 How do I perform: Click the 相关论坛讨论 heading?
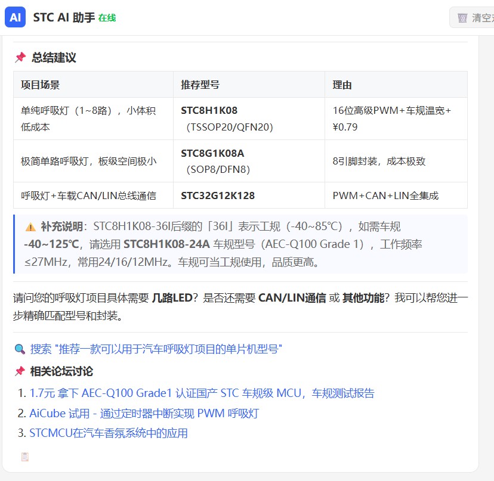tap(62, 371)
